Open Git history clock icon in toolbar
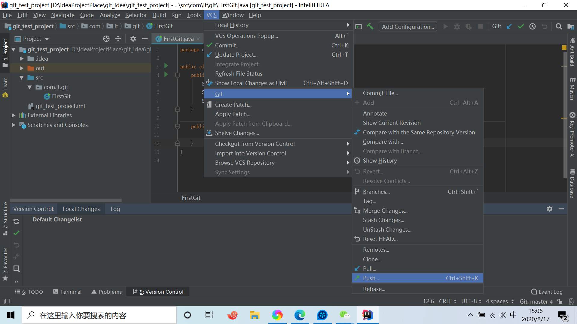 [533, 26]
